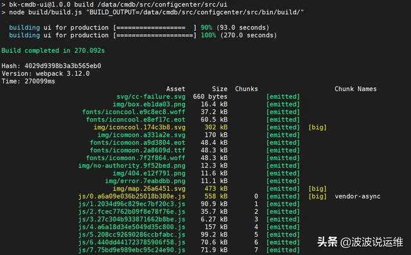The width and height of the screenshot is (411, 255).
Task: Click the '71.9 kB' size value
Action: pyautogui.click(x=214, y=250)
